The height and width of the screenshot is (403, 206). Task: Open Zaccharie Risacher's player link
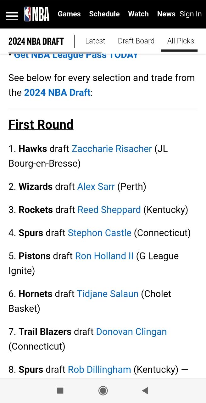(x=112, y=149)
